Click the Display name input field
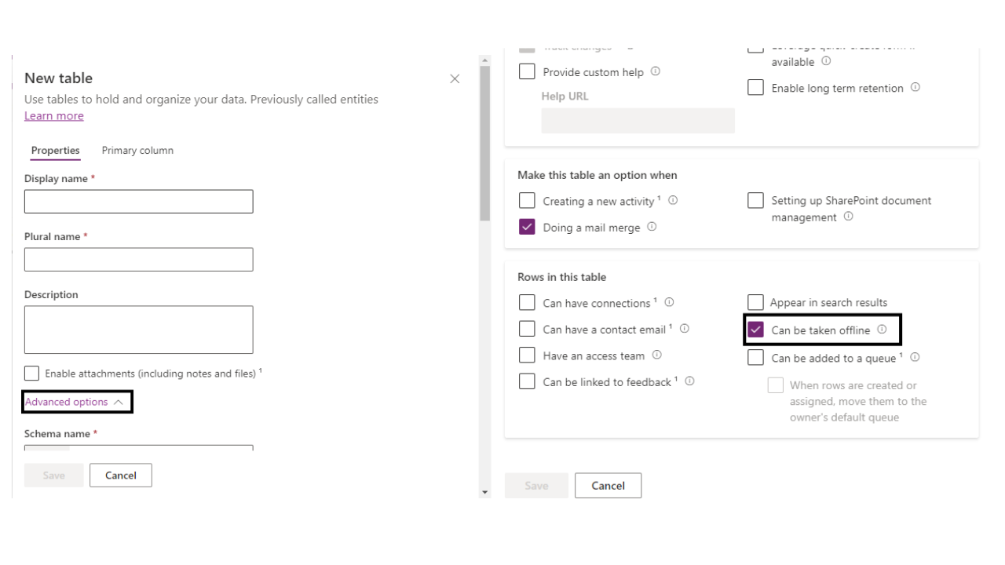The height and width of the screenshot is (565, 1005). point(139,202)
